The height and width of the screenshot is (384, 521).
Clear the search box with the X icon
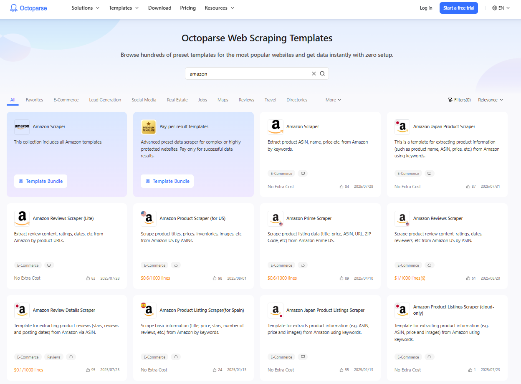314,73
